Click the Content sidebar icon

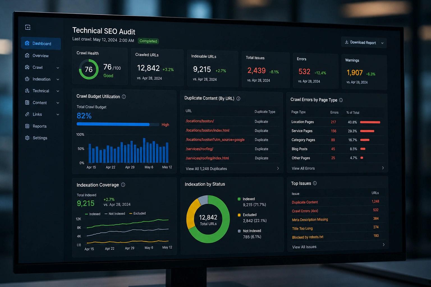tap(27, 103)
